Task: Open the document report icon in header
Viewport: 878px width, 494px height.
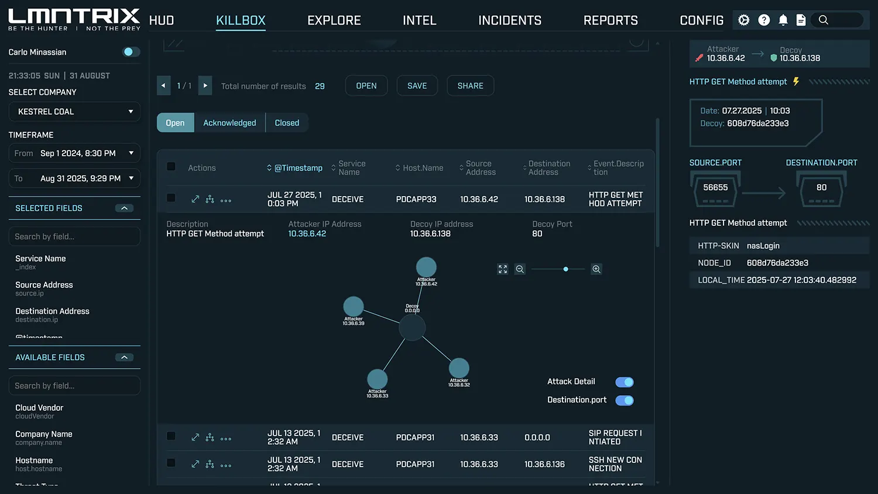Action: pyautogui.click(x=801, y=20)
